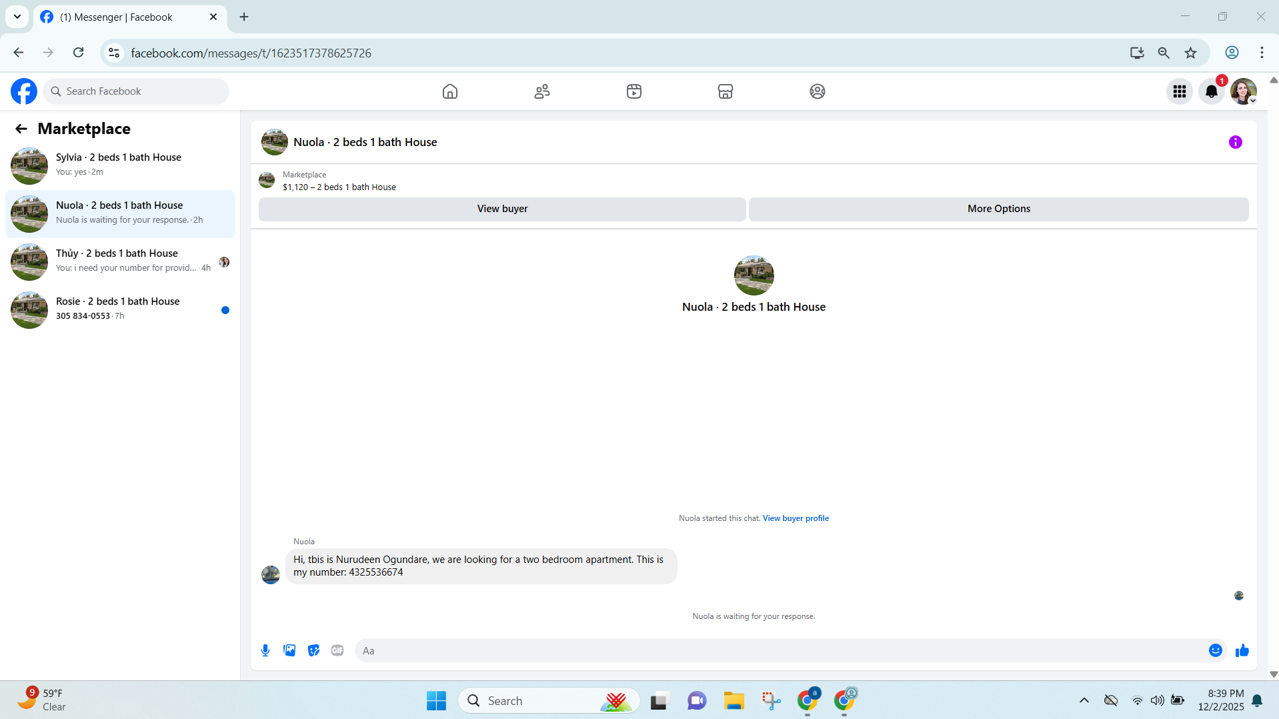Viewport: 1279px width, 719px height.
Task: Open account menu from profile picture
Action: (1244, 91)
